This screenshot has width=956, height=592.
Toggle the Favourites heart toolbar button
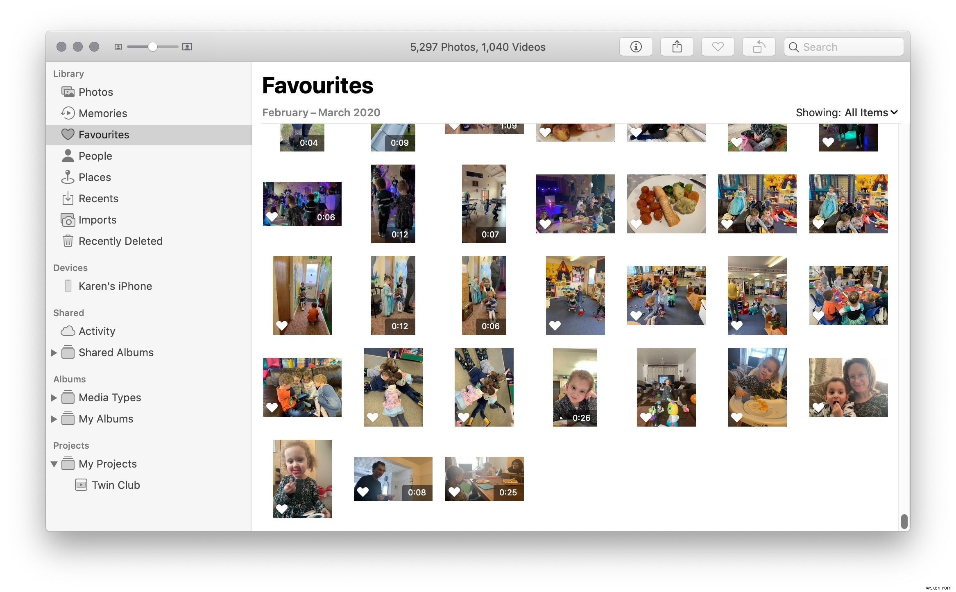click(718, 46)
